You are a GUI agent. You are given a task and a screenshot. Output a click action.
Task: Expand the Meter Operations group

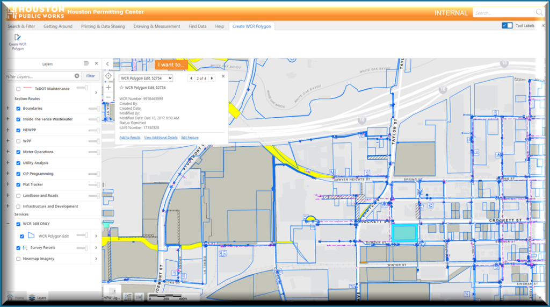click(8, 152)
